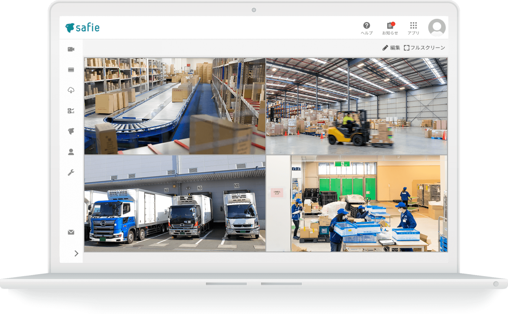Screen dimensions: 508x314
Task: Select the forklift warehouse camera feed
Action: click(357, 106)
